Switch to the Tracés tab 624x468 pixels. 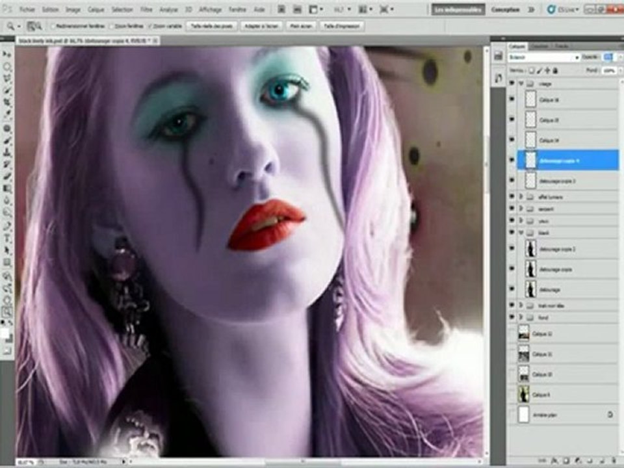click(562, 46)
